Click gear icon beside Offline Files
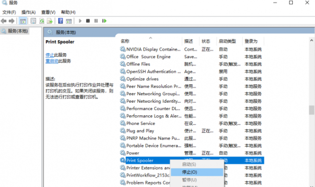Viewport: 315px width, 187px height. (123, 64)
